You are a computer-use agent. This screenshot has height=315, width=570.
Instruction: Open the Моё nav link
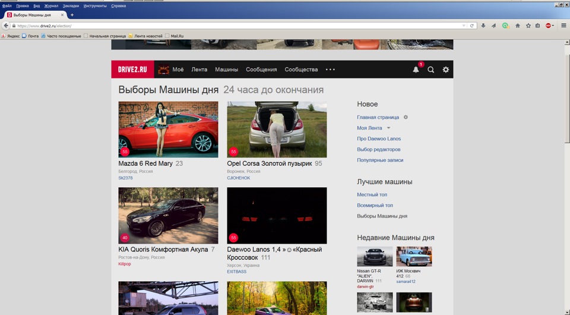click(x=178, y=70)
